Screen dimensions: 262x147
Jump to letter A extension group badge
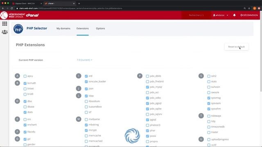[x=17, y=76]
